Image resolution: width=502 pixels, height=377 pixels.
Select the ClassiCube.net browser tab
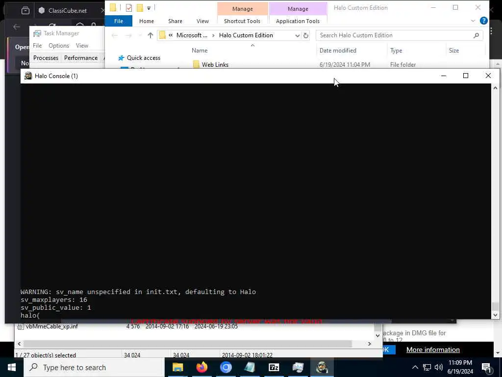point(67,11)
